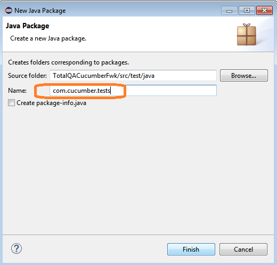Minimize the New Java Package dialog
Screen dimensions: 277x265
229,11
